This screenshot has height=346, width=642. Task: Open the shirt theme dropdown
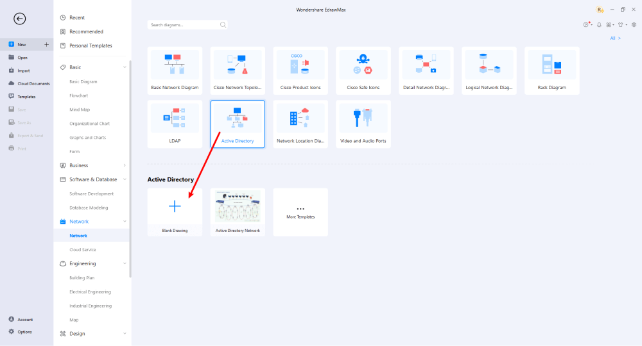pos(622,25)
